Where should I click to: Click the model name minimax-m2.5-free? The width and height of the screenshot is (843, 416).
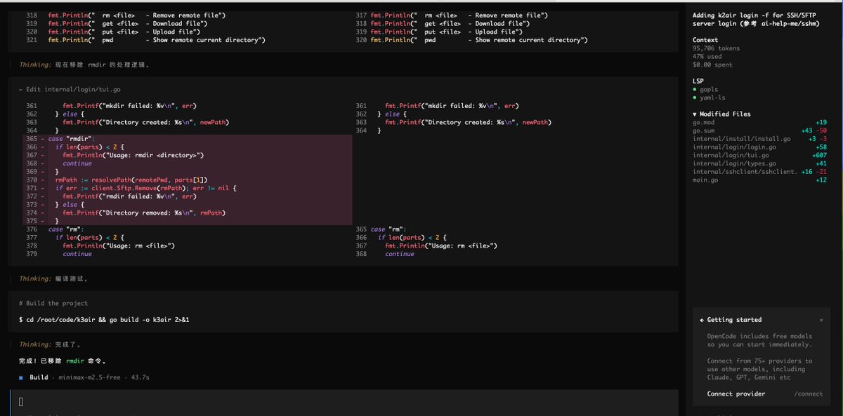[89, 377]
